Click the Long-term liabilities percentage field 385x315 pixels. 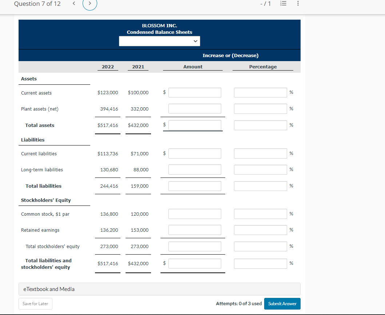pos(260,170)
